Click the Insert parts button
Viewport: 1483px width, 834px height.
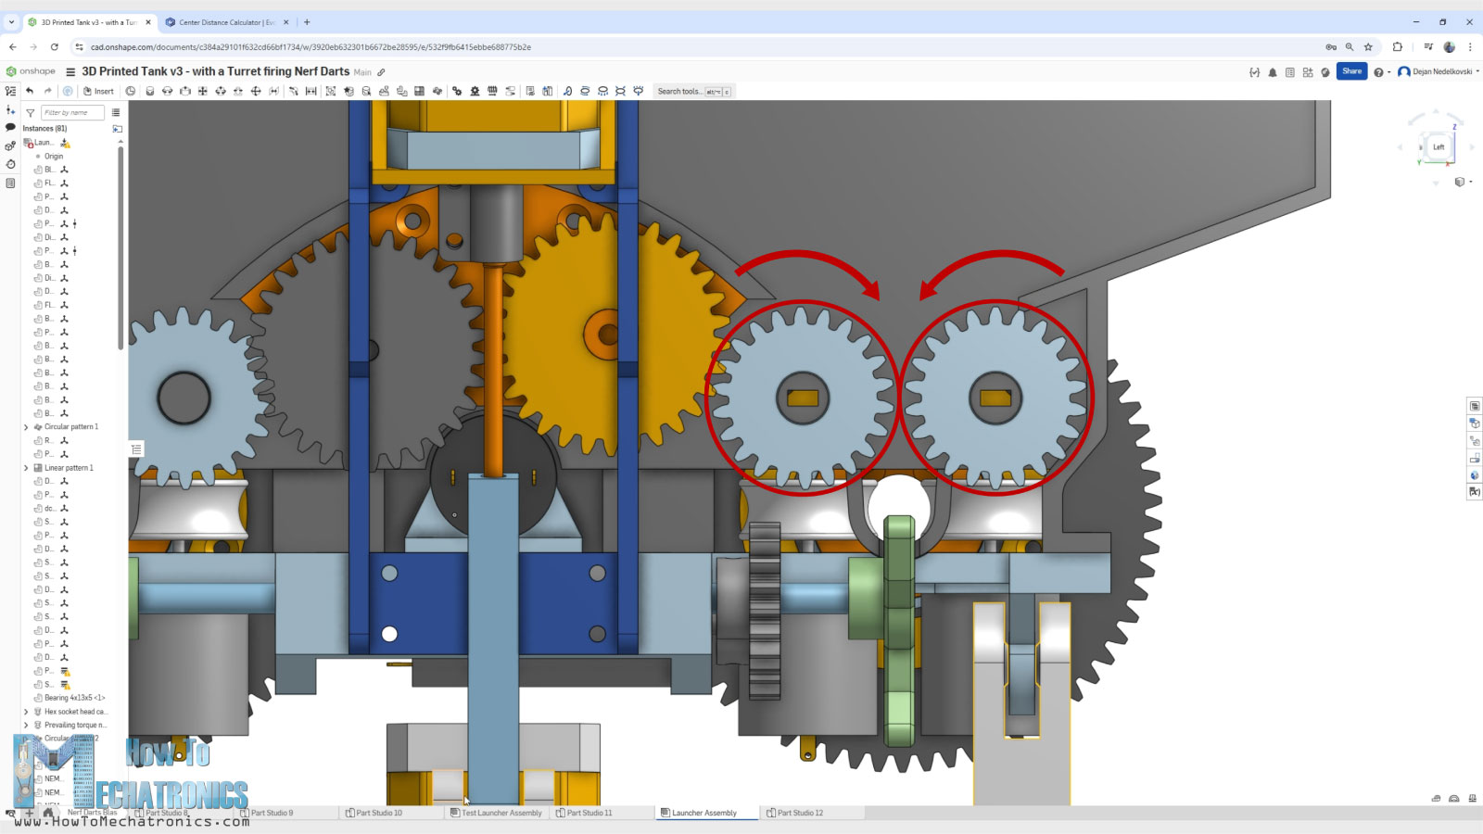tap(98, 91)
